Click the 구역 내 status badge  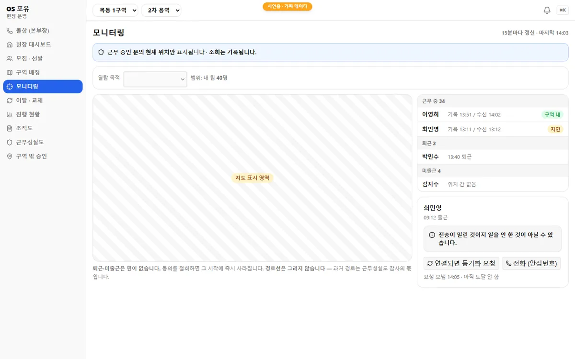point(552,115)
